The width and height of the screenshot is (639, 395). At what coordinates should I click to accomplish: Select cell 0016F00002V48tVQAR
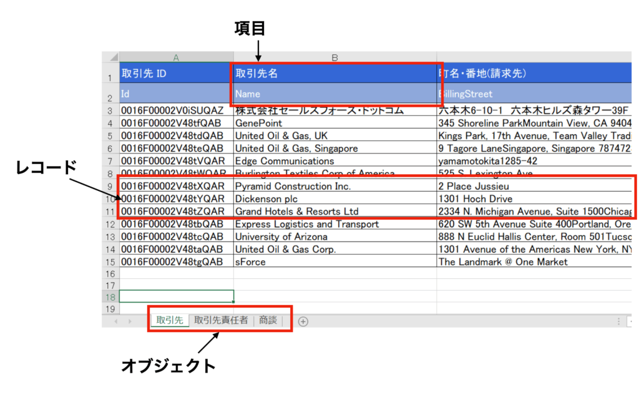click(x=177, y=160)
